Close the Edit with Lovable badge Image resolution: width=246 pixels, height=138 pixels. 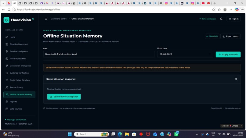click(x=242, y=126)
